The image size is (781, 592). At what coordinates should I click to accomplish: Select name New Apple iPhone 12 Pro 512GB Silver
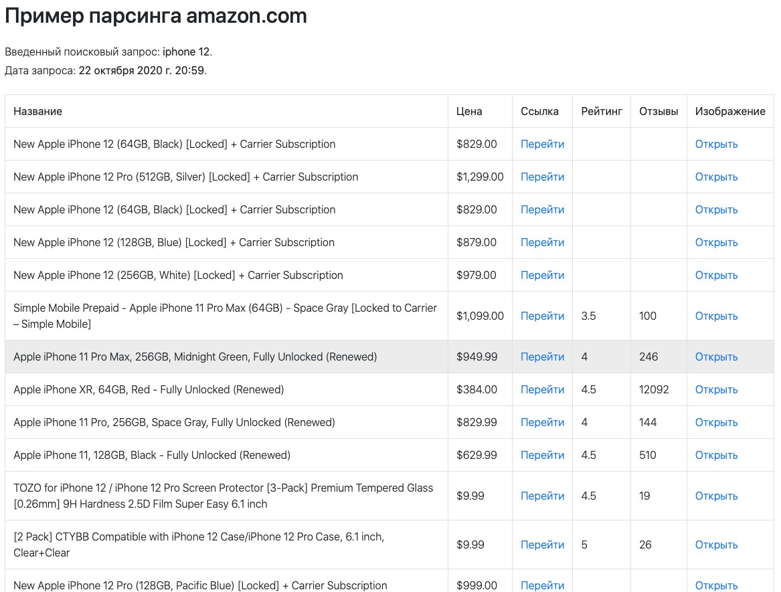click(186, 177)
